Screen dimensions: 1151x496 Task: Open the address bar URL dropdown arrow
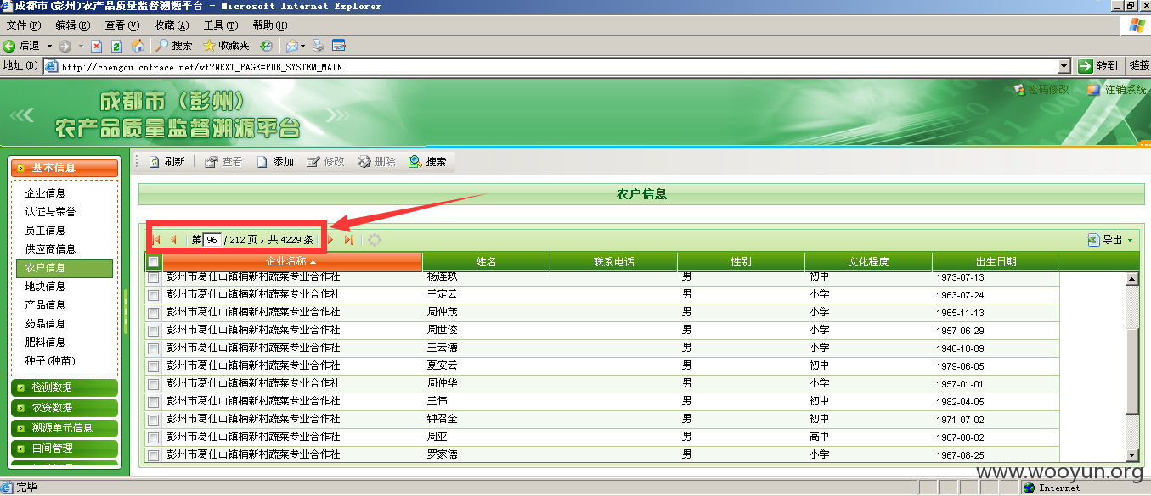coord(1064,66)
